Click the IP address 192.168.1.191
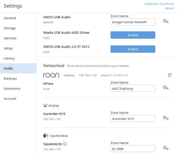 (52, 119)
